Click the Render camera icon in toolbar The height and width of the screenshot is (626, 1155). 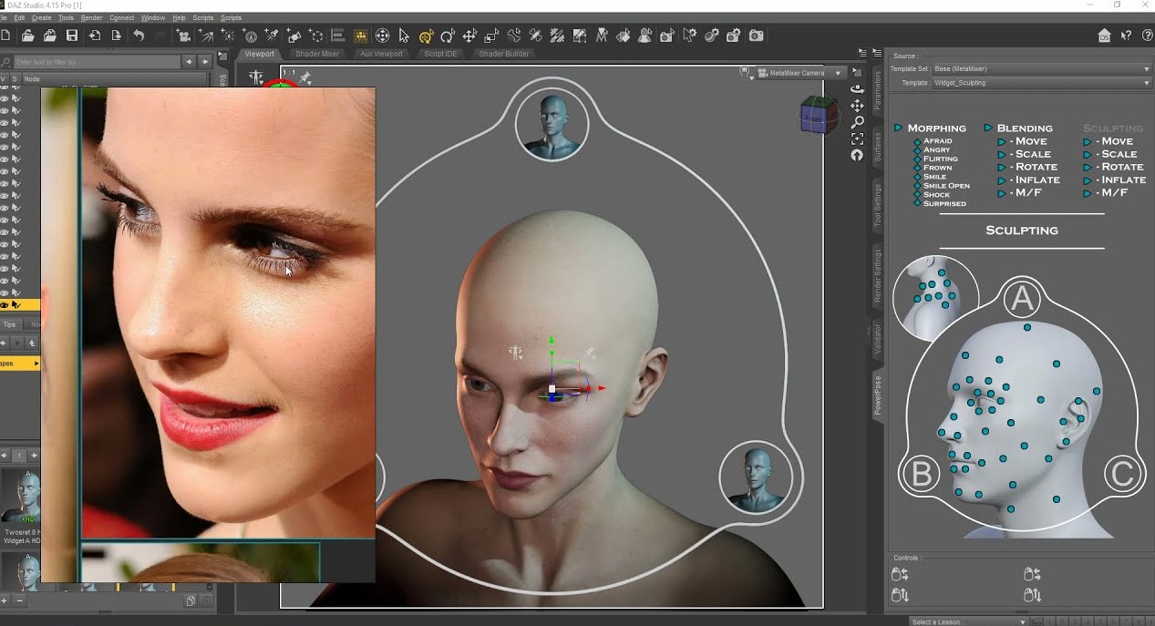(756, 36)
